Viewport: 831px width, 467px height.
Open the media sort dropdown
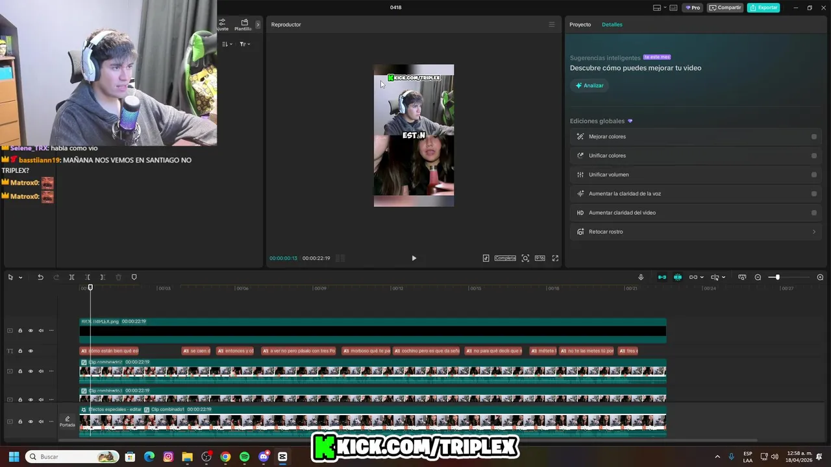(x=227, y=44)
